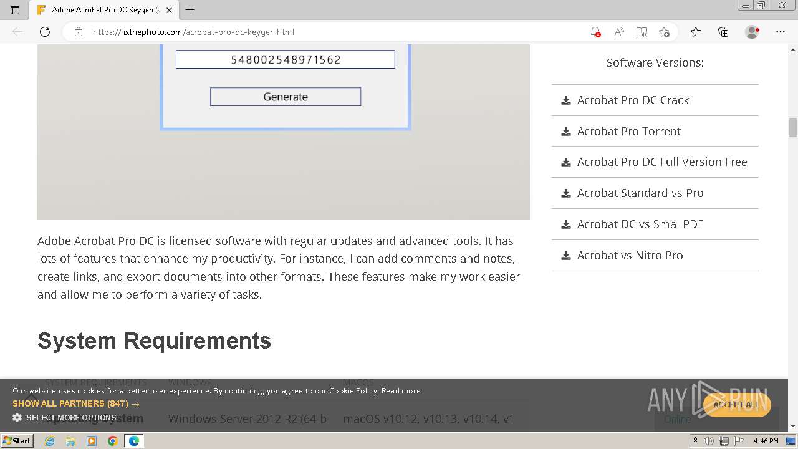Show hidden tray icons arrow

click(695, 441)
